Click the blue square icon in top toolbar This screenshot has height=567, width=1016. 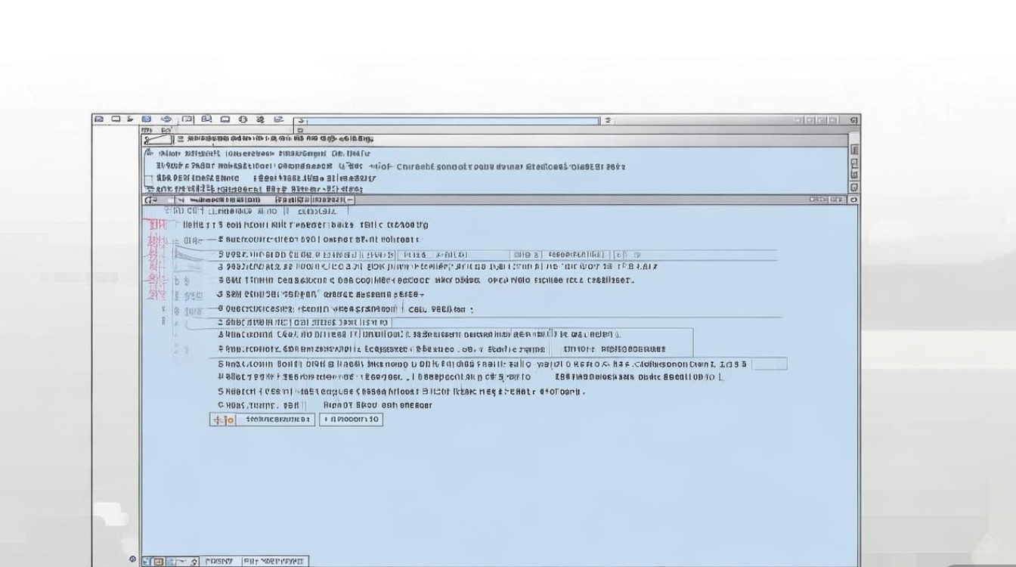tap(146, 119)
